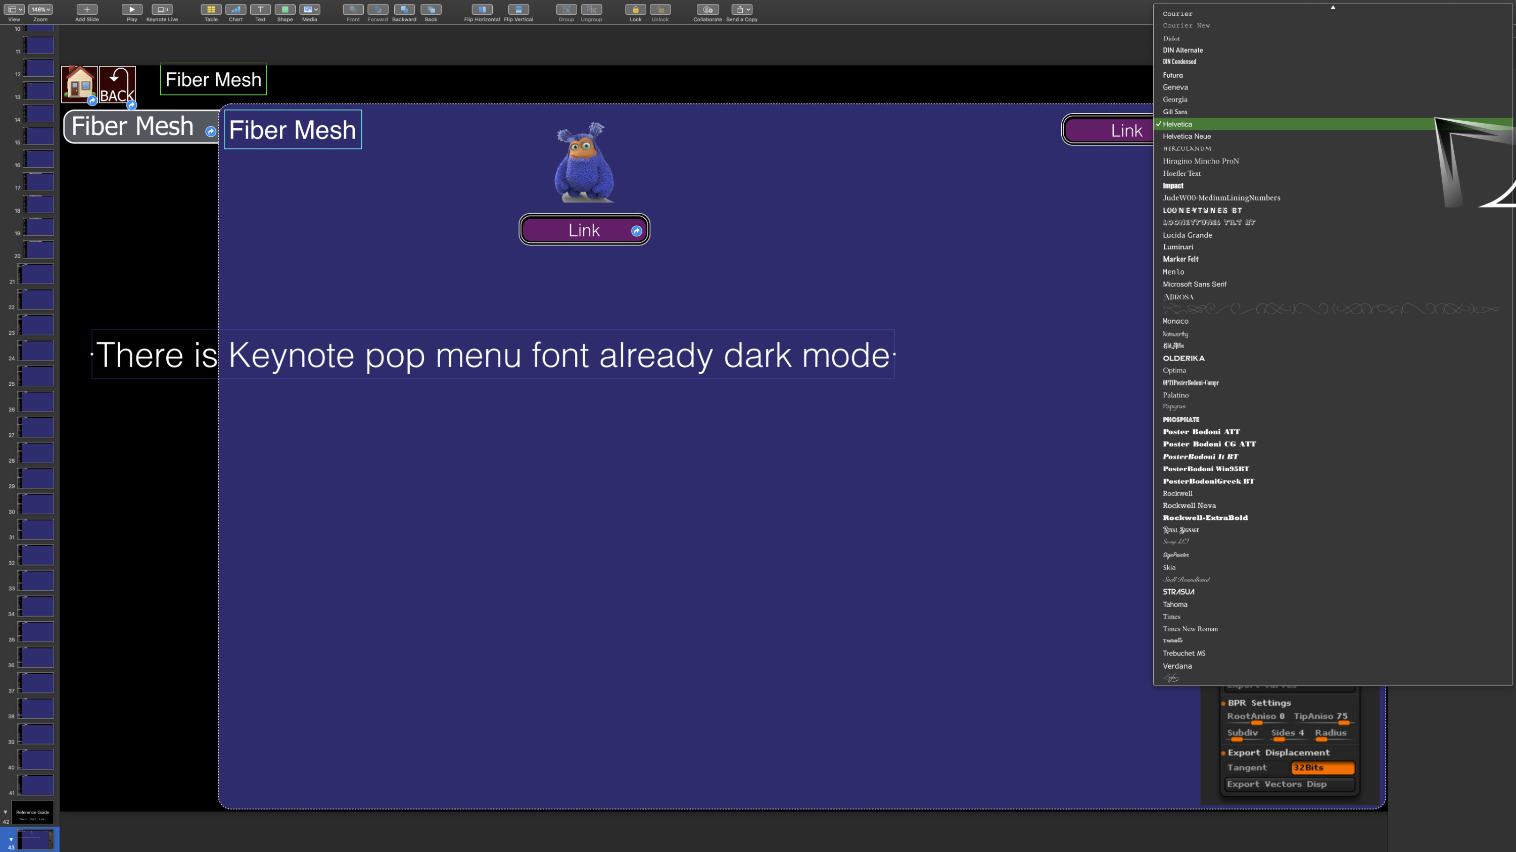1516x852 pixels.
Task: Click link badge on Fiber Mesh button
Action: point(211,132)
